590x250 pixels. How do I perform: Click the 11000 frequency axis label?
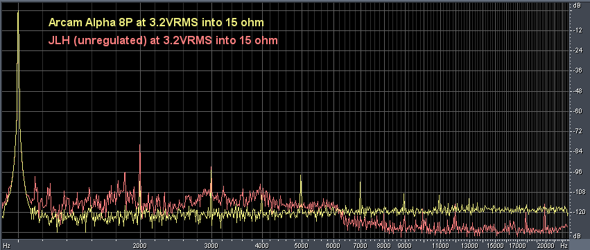[x=440, y=245]
